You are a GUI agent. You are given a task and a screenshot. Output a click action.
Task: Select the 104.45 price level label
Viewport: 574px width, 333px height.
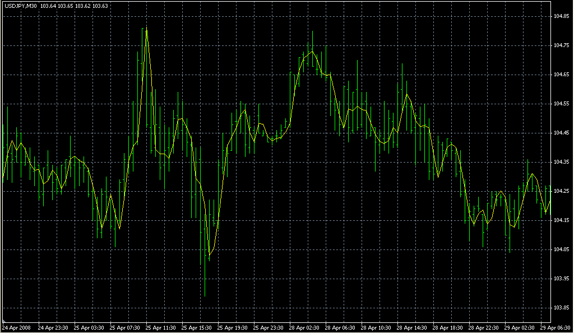point(562,133)
